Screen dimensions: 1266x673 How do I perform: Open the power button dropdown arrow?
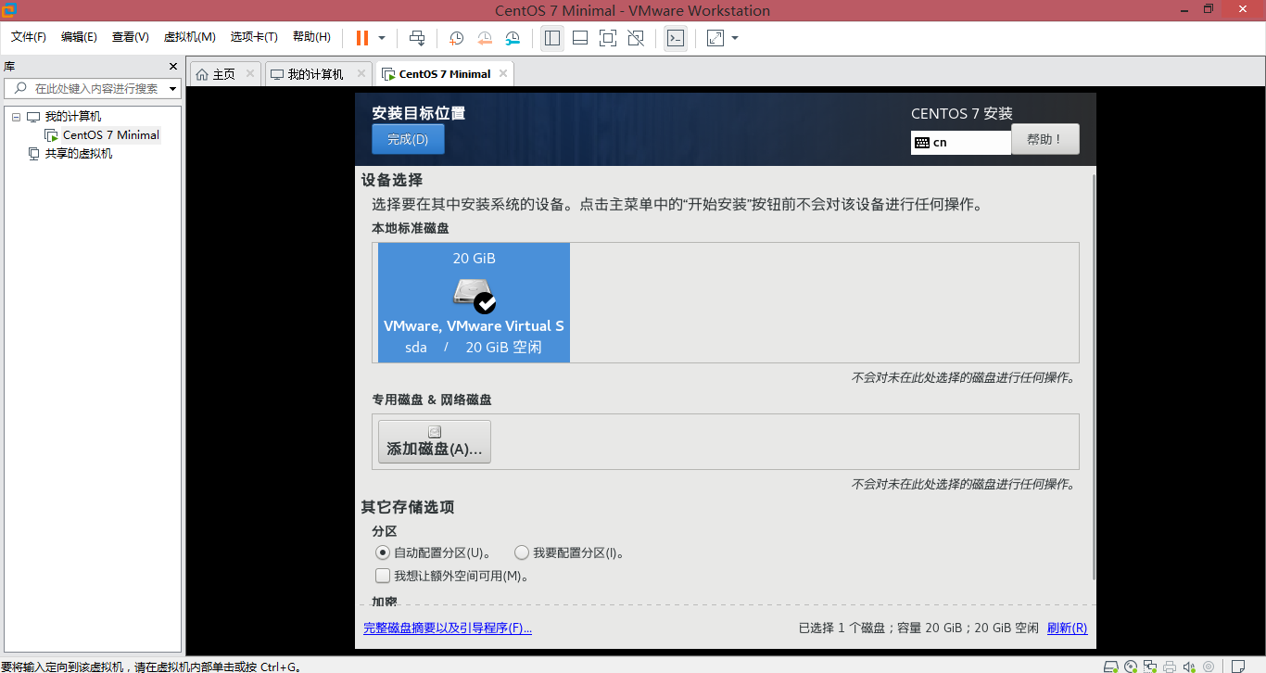point(382,38)
